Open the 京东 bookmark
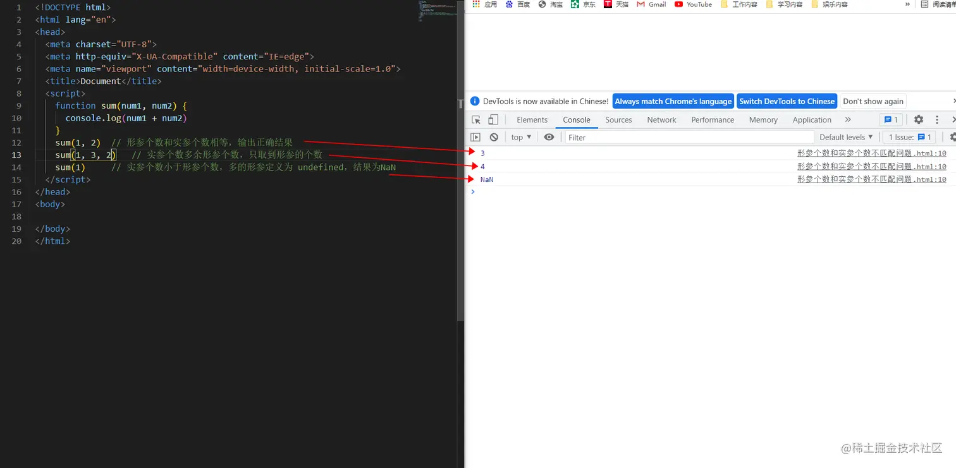This screenshot has width=956, height=468. coord(583,4)
